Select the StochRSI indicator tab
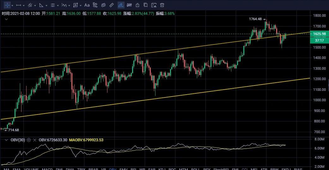 (221, 169)
